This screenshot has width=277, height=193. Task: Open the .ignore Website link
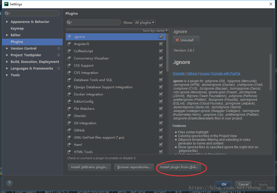[x=179, y=74]
